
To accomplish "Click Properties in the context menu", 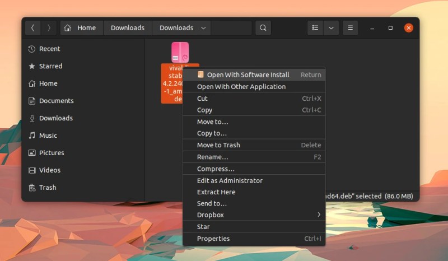I will (x=213, y=239).
